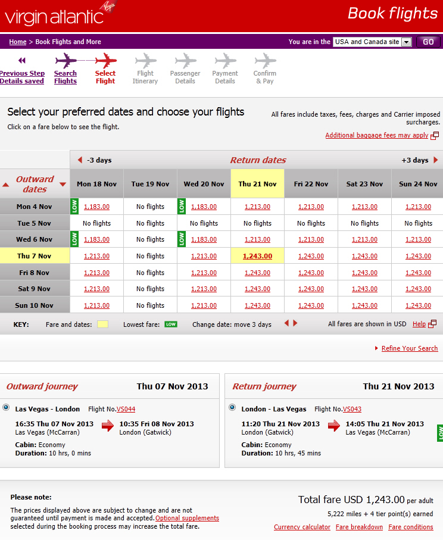Open the Optional supplements link

pyautogui.click(x=187, y=518)
